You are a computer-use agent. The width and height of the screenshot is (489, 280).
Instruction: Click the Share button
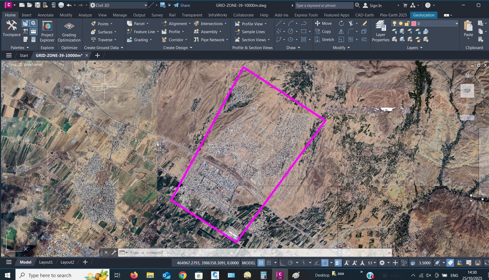click(182, 5)
